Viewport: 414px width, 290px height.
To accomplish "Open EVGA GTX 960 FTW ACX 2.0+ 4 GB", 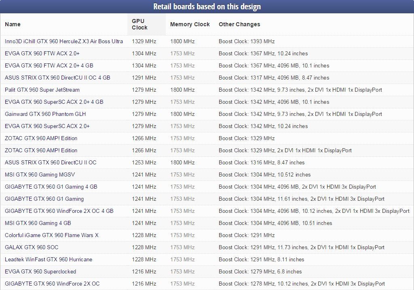I will [x=49, y=66].
